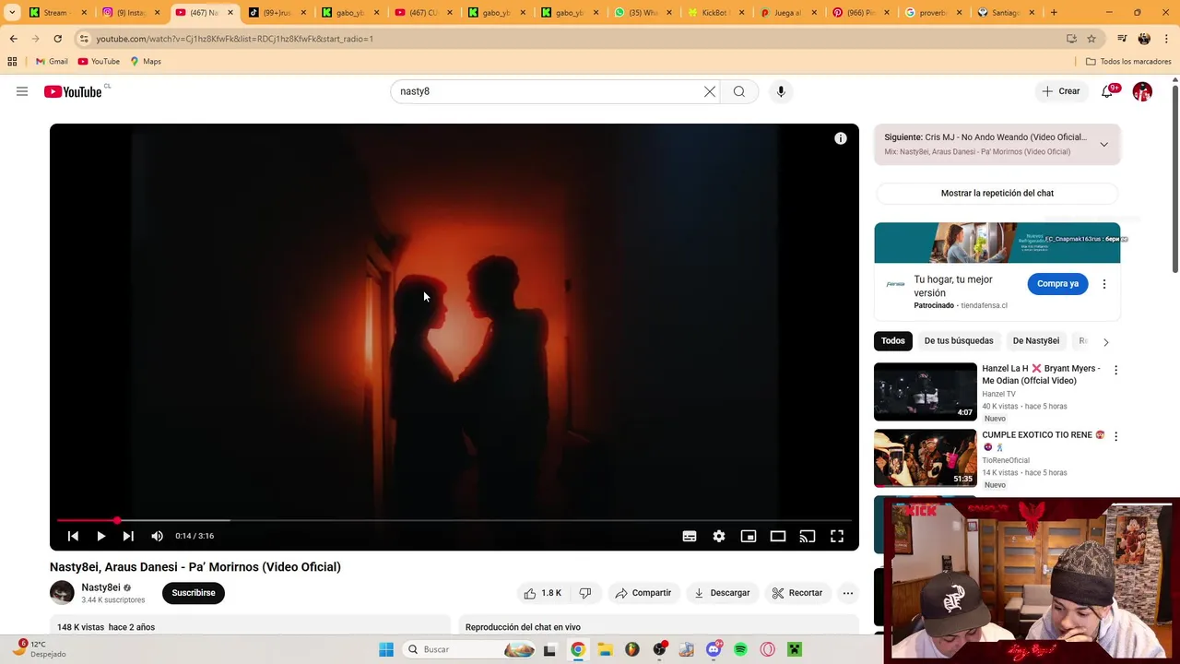1180x664 pixels.
Task: Open player settings gear
Action: (x=719, y=536)
